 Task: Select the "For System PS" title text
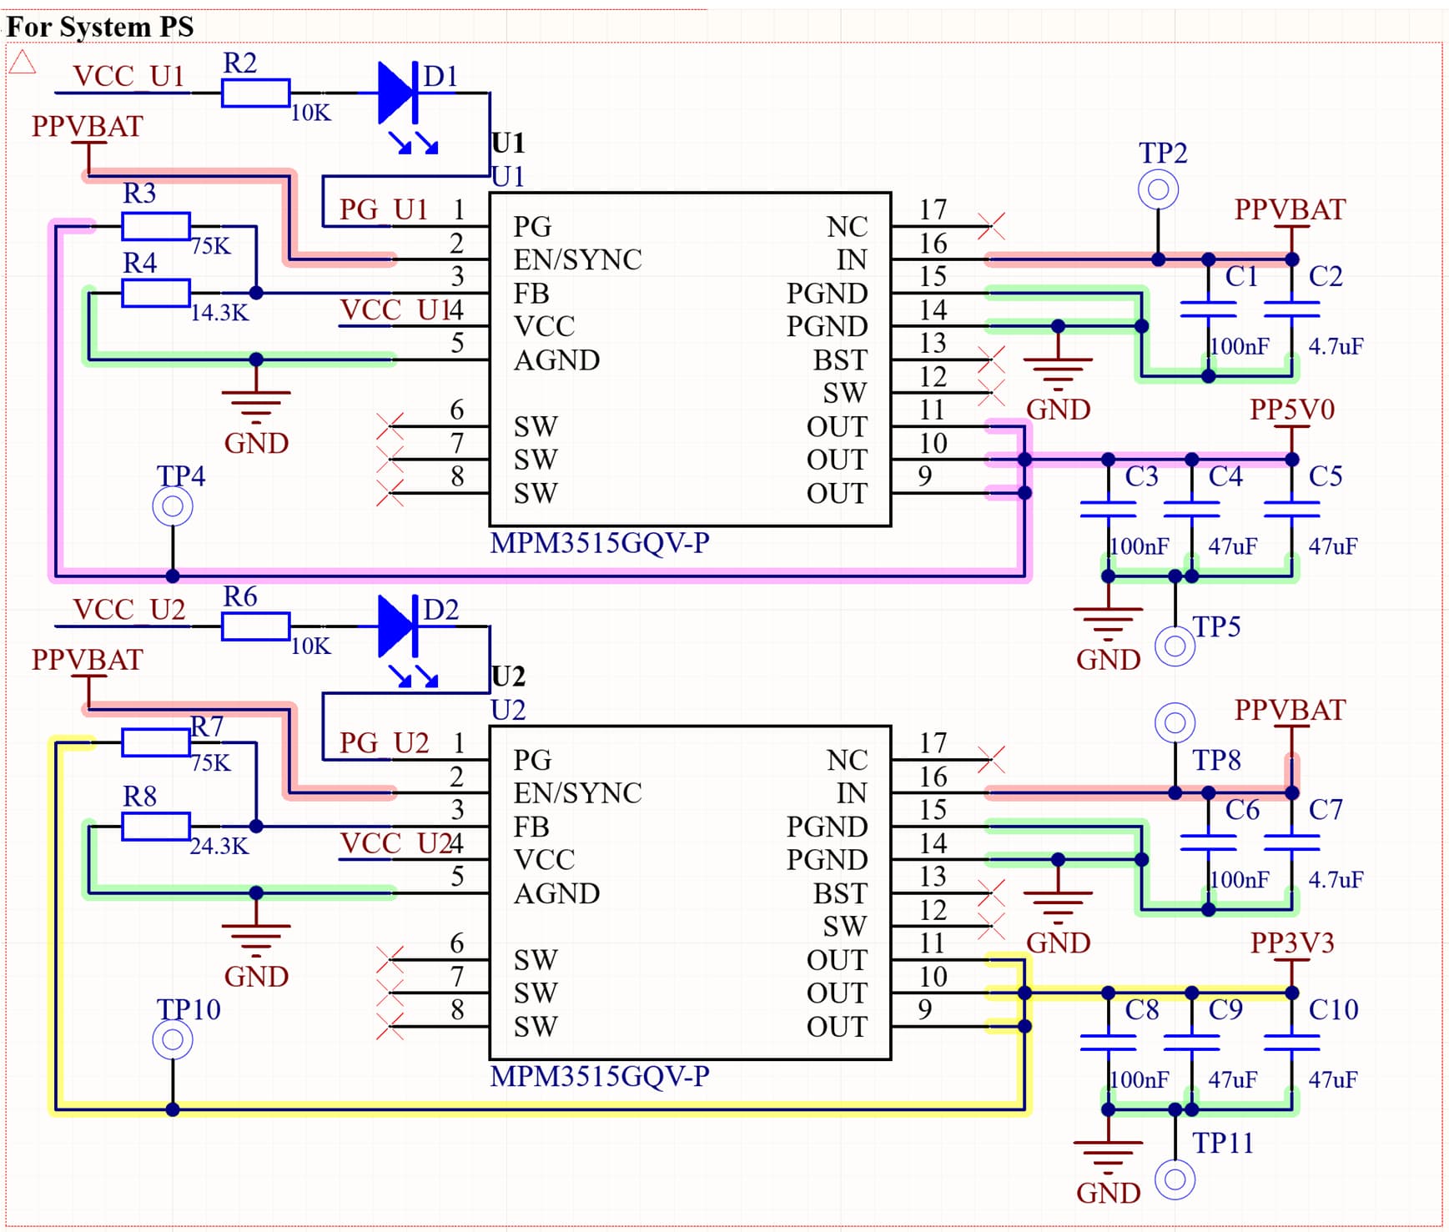(100, 27)
